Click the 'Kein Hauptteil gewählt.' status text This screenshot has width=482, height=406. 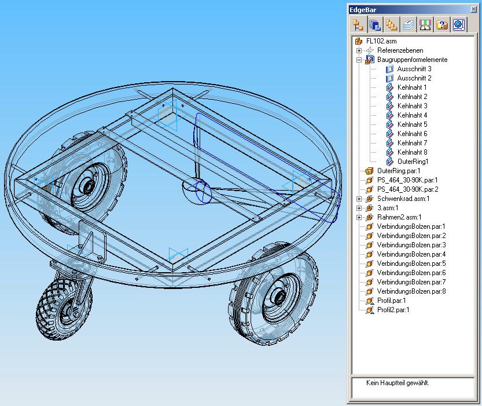click(398, 383)
